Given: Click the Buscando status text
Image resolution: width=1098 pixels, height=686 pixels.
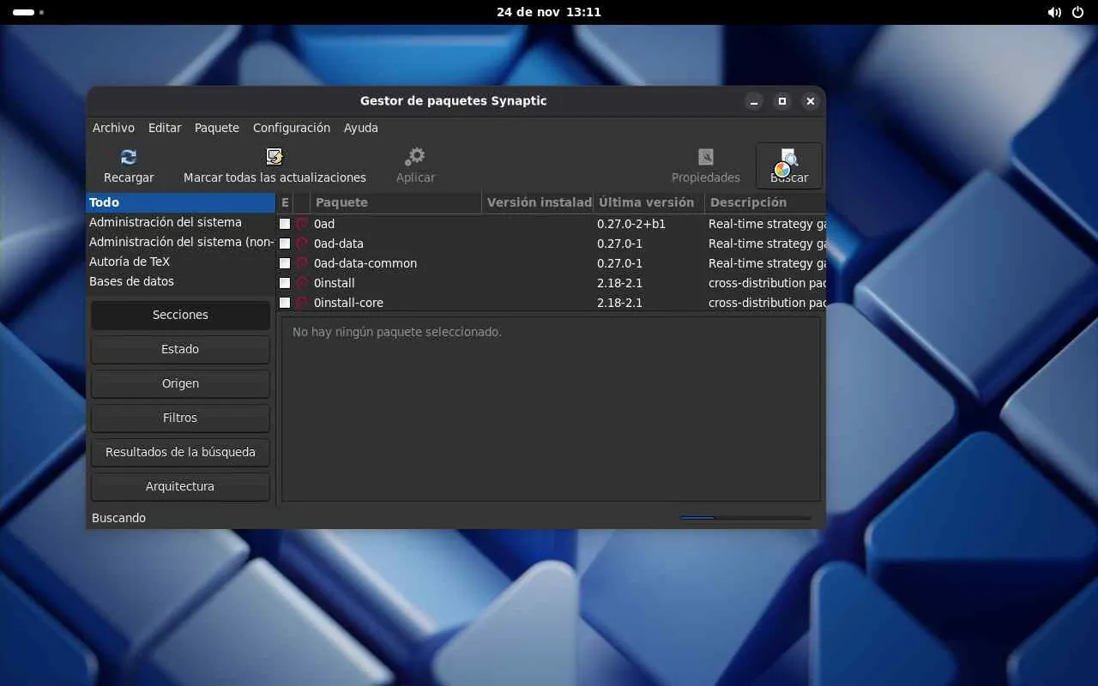Looking at the screenshot, I should point(118,518).
